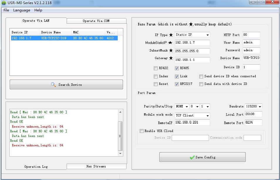
Task: Click the green checkmark icon on Save Config
Action: pyautogui.click(x=192, y=157)
